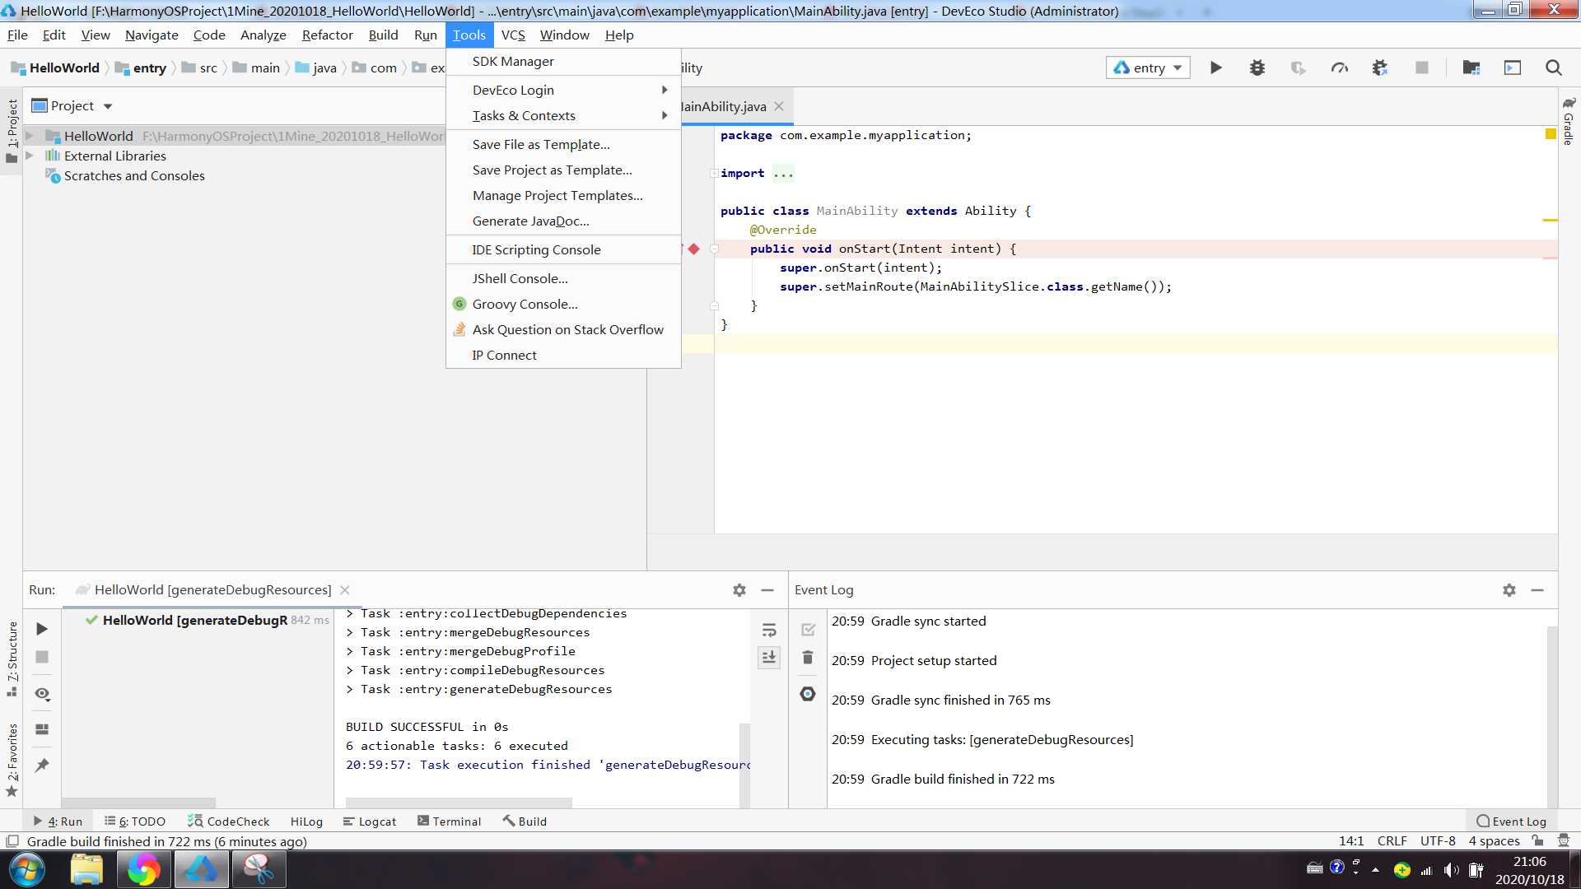Open entry run configuration dropdown
1581x889 pixels.
coord(1148,67)
